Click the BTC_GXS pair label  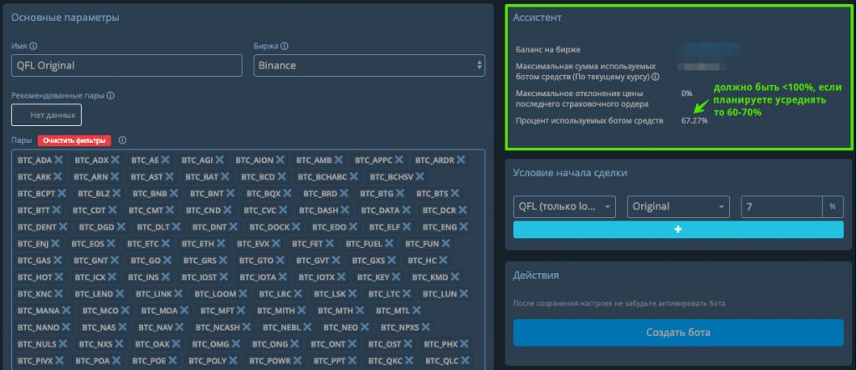pos(369,261)
